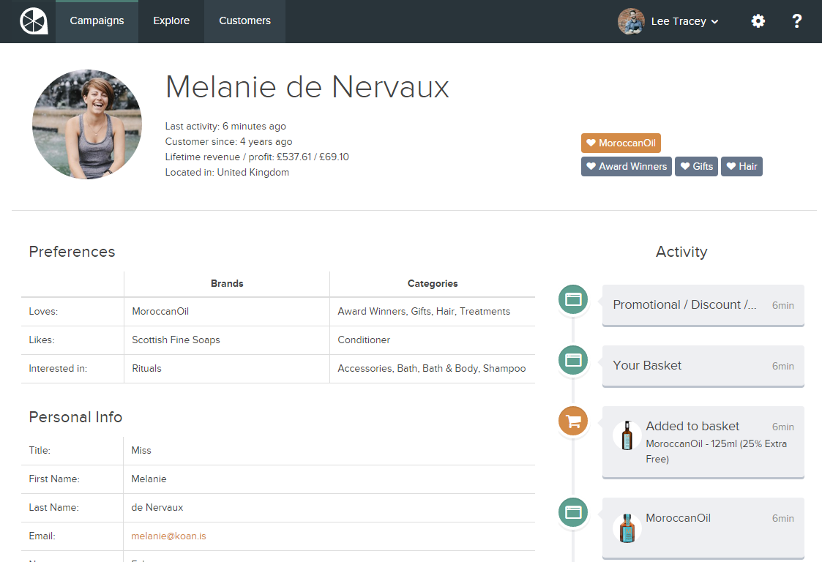Image resolution: width=822 pixels, height=562 pixels.
Task: Open the Added to basket activity card
Action: tap(703, 442)
